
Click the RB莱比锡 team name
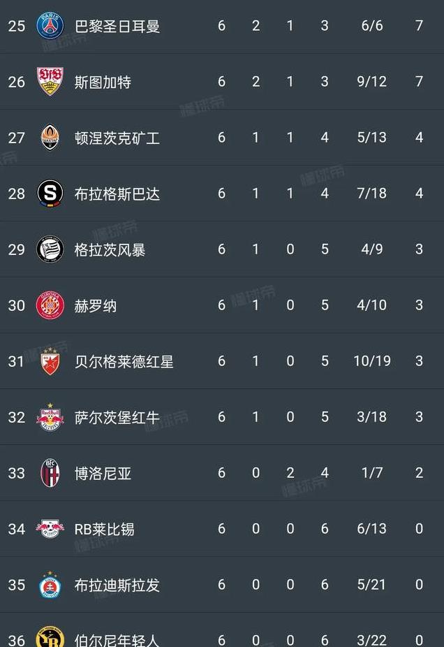[x=104, y=530]
